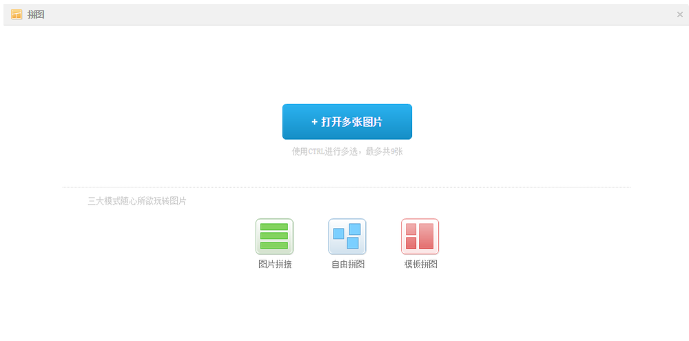Click the left blue square in 自由拼图 icon
Image resolution: width=689 pixels, height=341 pixels.
pos(338,234)
